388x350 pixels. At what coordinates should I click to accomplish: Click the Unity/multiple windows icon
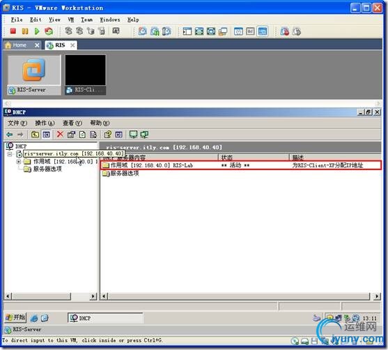click(223, 31)
